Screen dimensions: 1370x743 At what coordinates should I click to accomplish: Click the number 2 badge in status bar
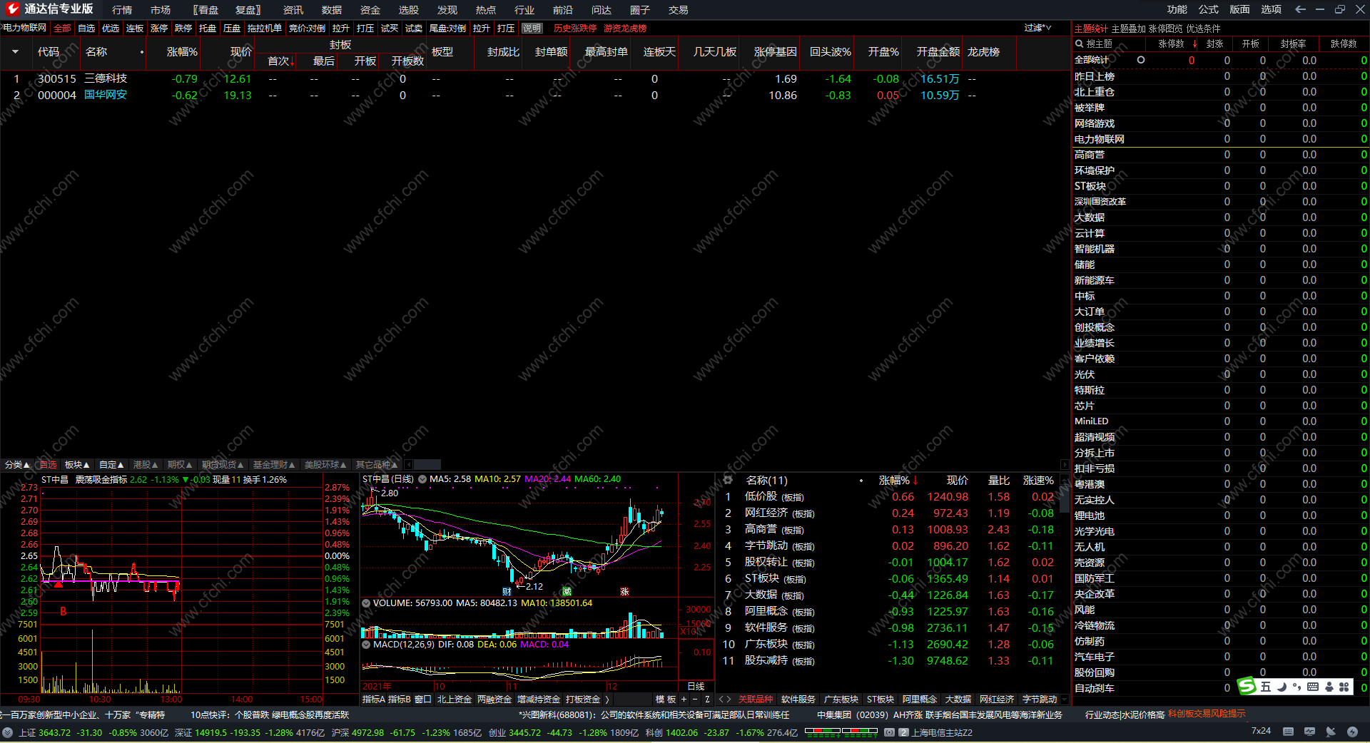903,732
